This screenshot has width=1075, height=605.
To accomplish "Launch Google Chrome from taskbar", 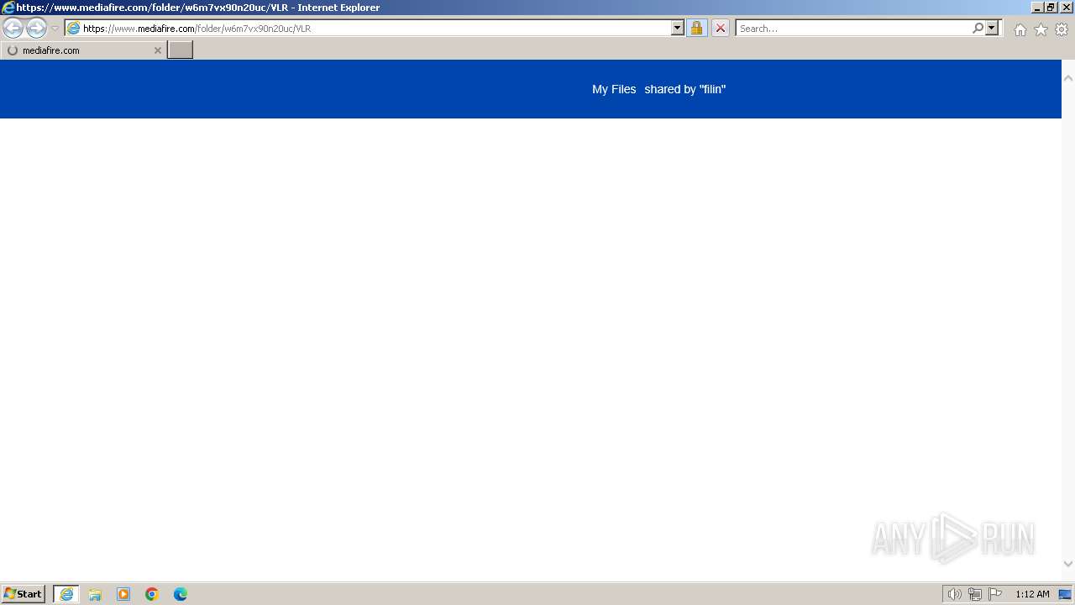I will coord(152,594).
